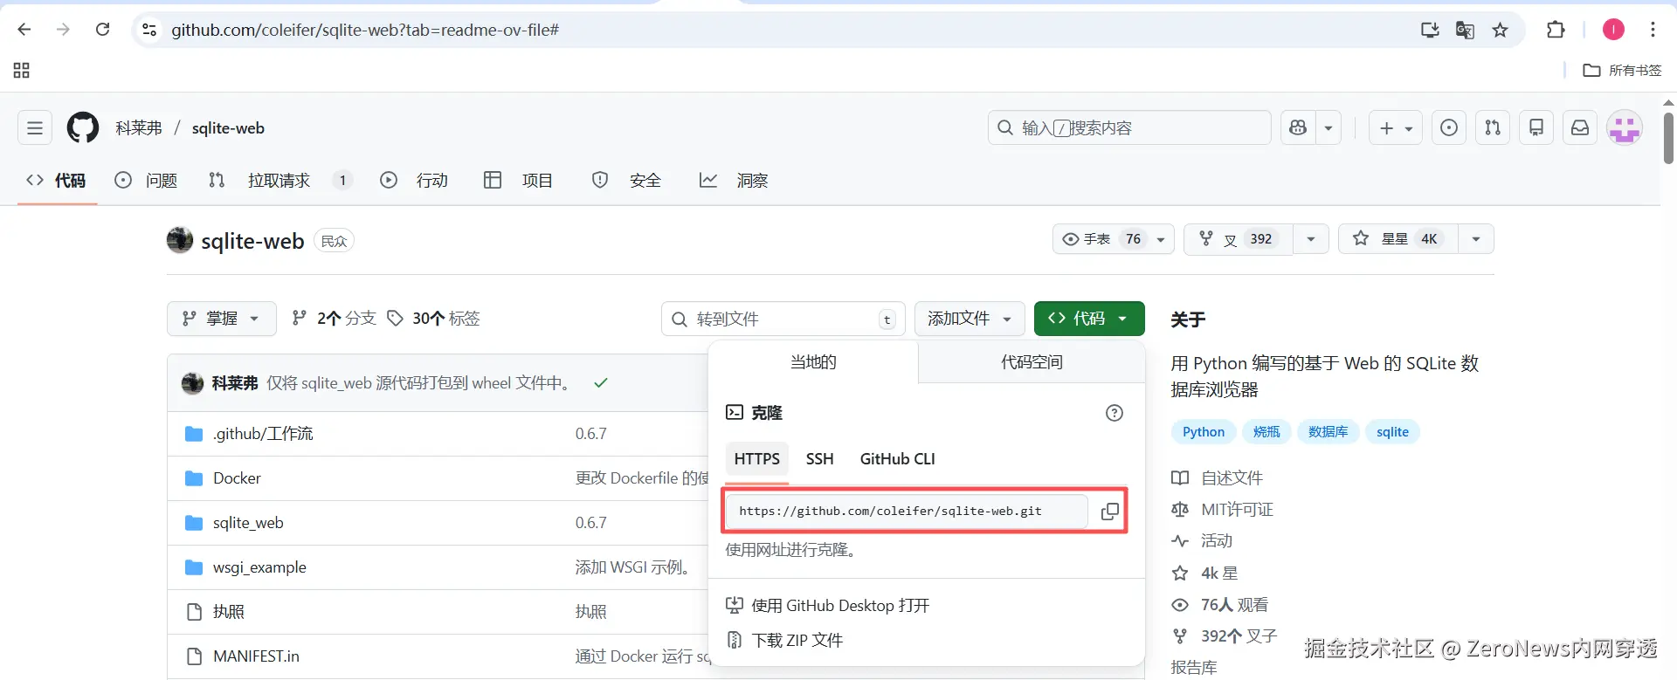Click the GitHub Octocat logo

coord(83,128)
